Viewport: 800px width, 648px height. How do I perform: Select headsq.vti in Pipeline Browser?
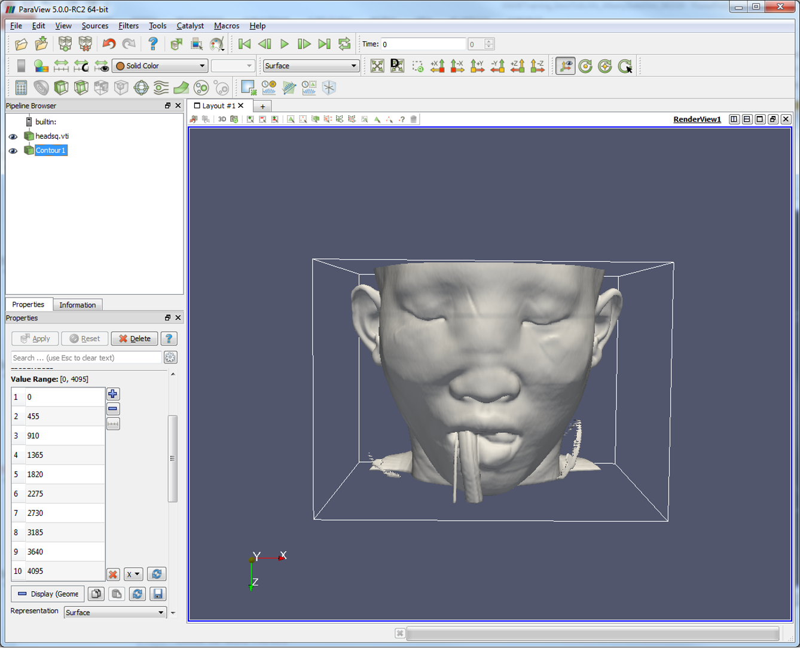pos(52,136)
